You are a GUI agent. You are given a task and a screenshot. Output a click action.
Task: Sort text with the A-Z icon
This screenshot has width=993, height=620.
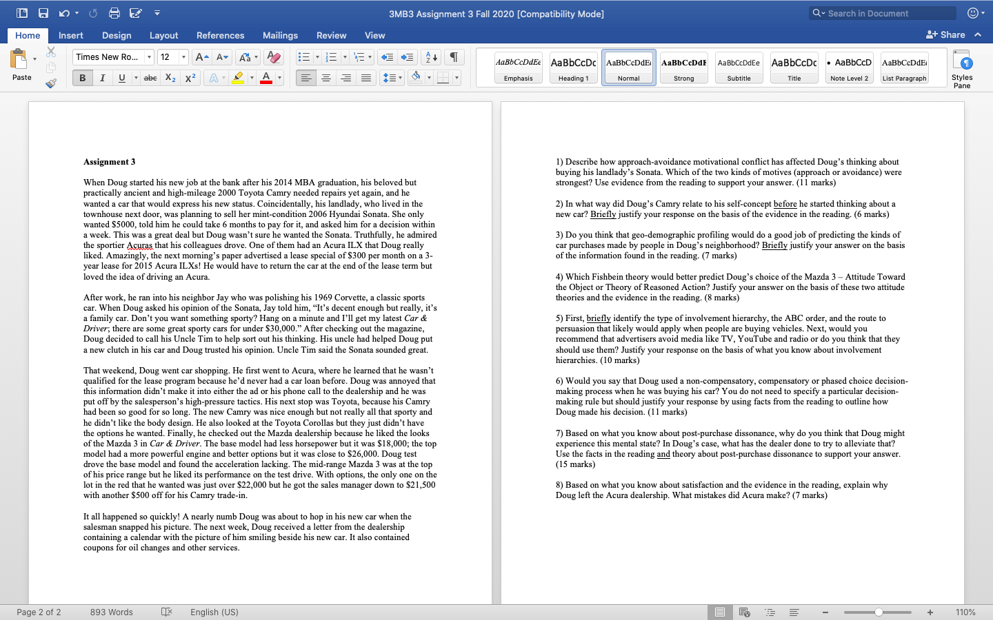point(431,57)
